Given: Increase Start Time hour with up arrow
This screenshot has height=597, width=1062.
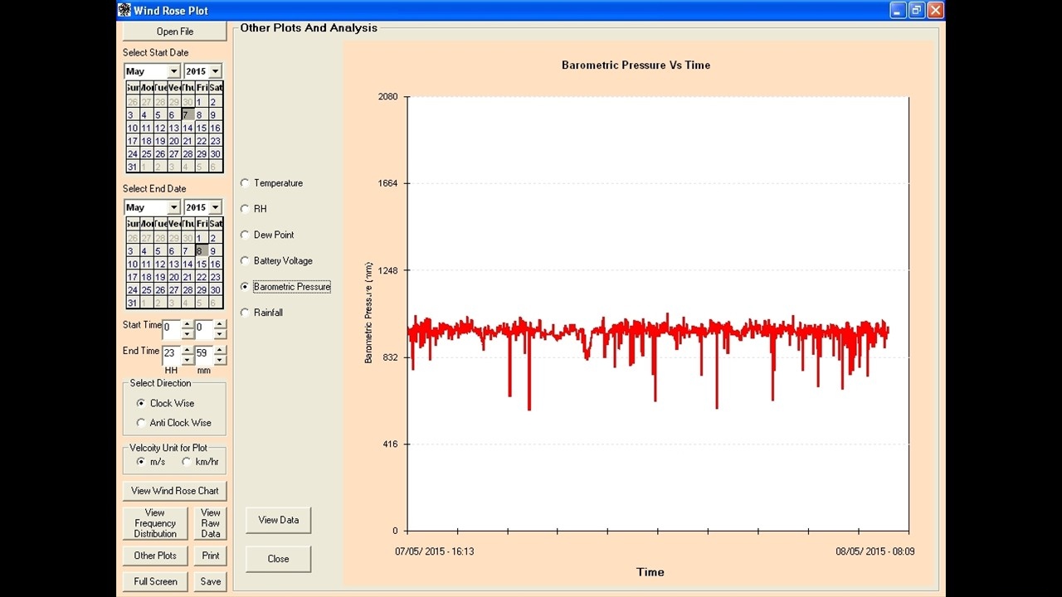Looking at the screenshot, I should click(187, 323).
